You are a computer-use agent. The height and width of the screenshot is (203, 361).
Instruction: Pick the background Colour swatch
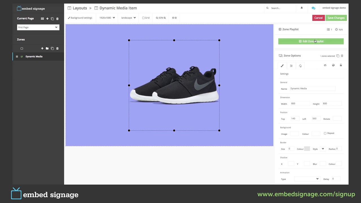[316, 134]
